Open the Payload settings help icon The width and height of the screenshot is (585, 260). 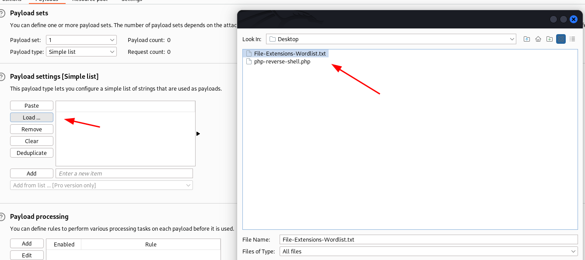tap(2, 77)
